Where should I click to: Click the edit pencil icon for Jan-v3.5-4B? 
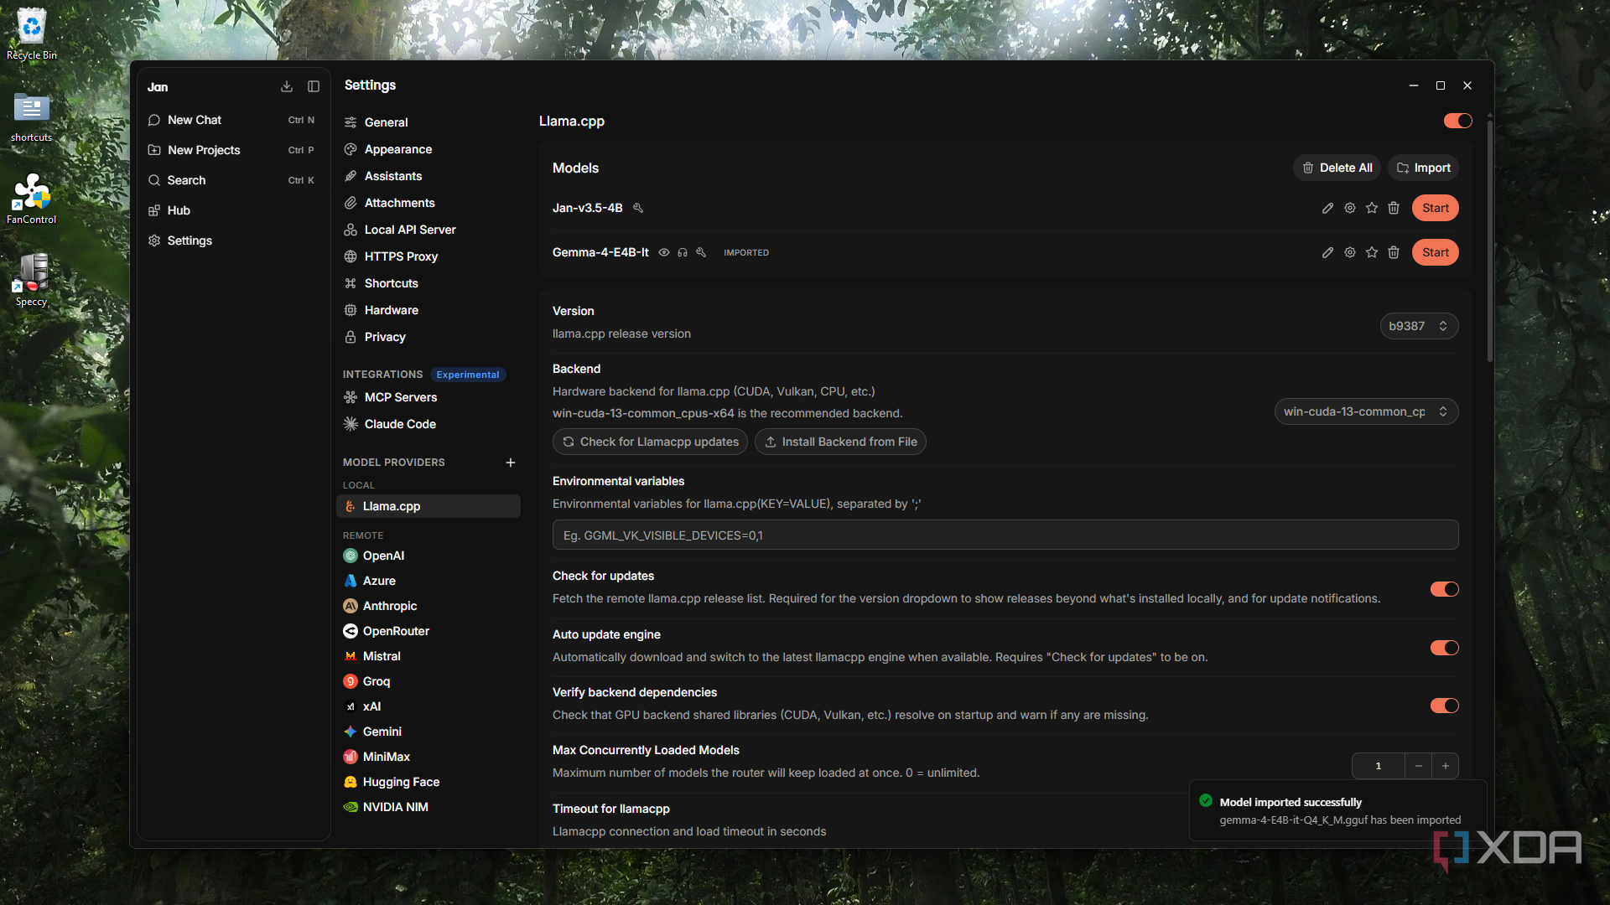pyautogui.click(x=1327, y=208)
